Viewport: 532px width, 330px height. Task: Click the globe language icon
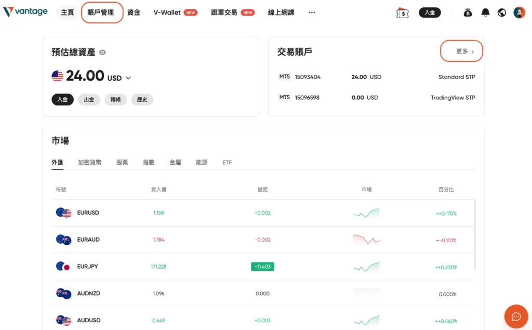pos(501,12)
